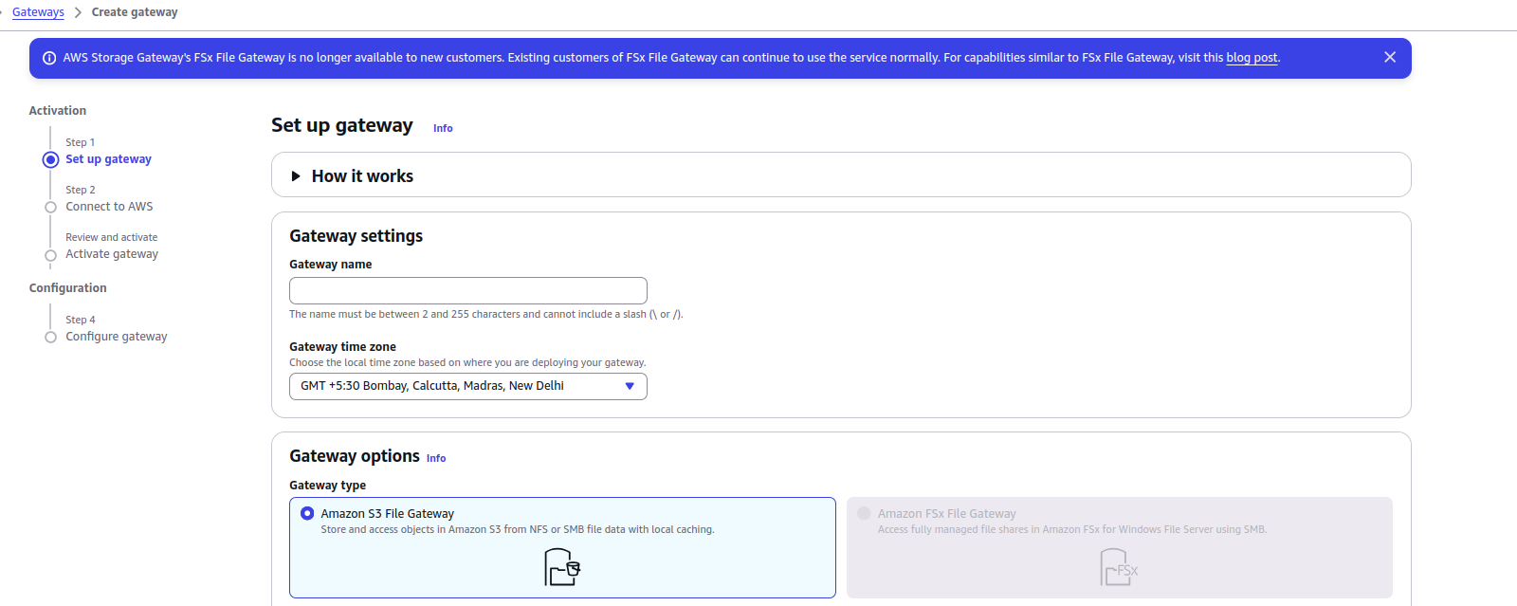The image size is (1517, 606).
Task: Click the gateway name character limit hint
Action: point(486,314)
